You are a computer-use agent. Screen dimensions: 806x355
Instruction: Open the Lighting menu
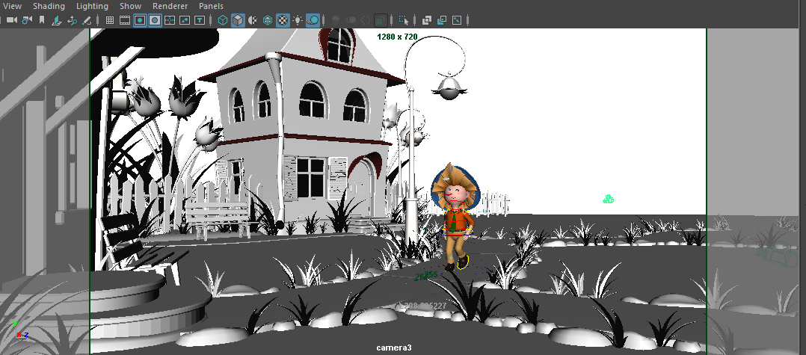tap(92, 6)
